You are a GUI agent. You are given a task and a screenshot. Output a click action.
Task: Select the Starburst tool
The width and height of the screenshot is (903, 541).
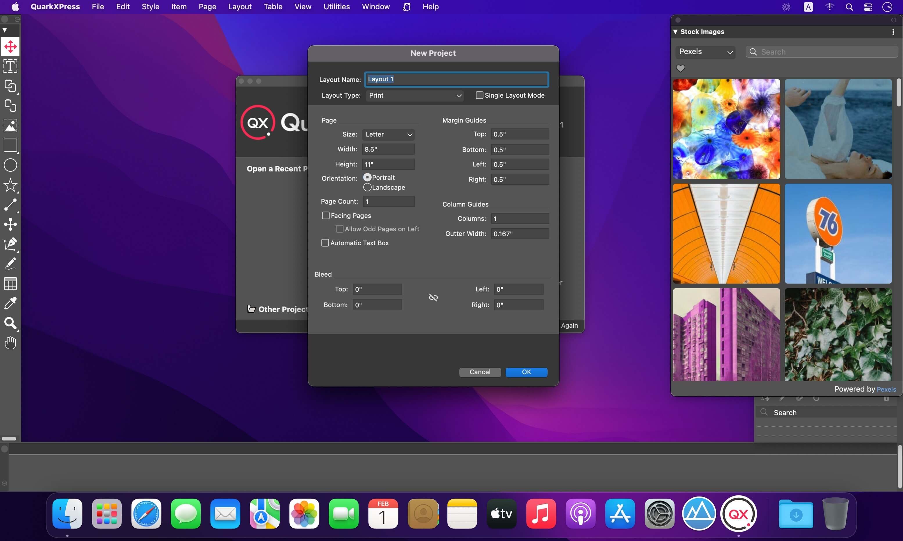coord(10,185)
